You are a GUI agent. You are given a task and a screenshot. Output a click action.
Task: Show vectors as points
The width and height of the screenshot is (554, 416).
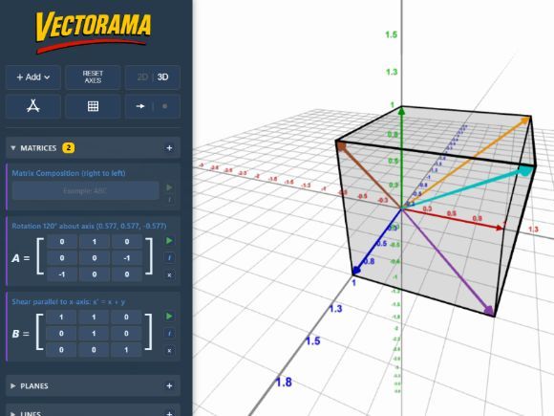click(x=164, y=106)
